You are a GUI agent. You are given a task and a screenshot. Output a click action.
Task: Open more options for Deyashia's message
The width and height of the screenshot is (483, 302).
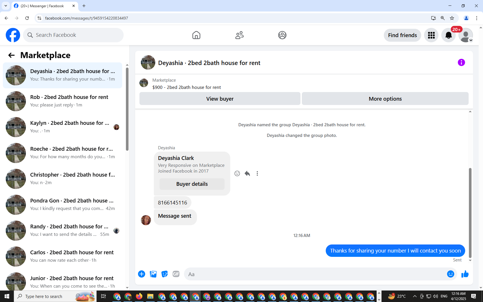[x=257, y=173]
